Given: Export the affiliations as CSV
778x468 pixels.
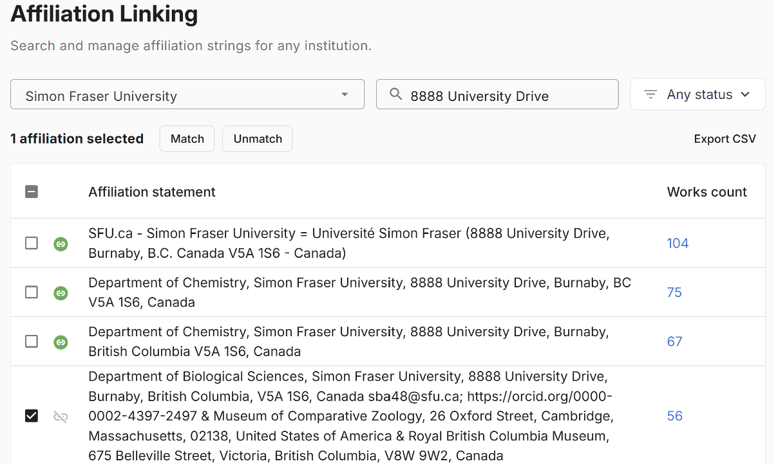Looking at the screenshot, I should (725, 139).
